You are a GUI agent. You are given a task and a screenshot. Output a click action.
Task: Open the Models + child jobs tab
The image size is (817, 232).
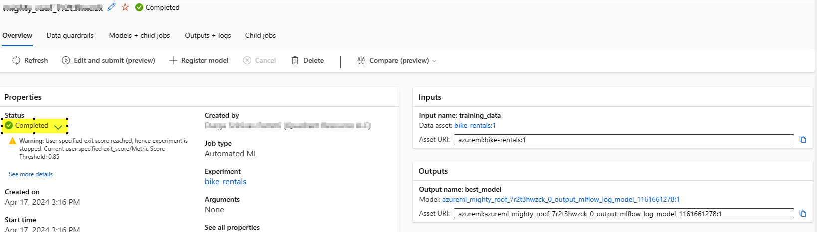click(x=139, y=35)
